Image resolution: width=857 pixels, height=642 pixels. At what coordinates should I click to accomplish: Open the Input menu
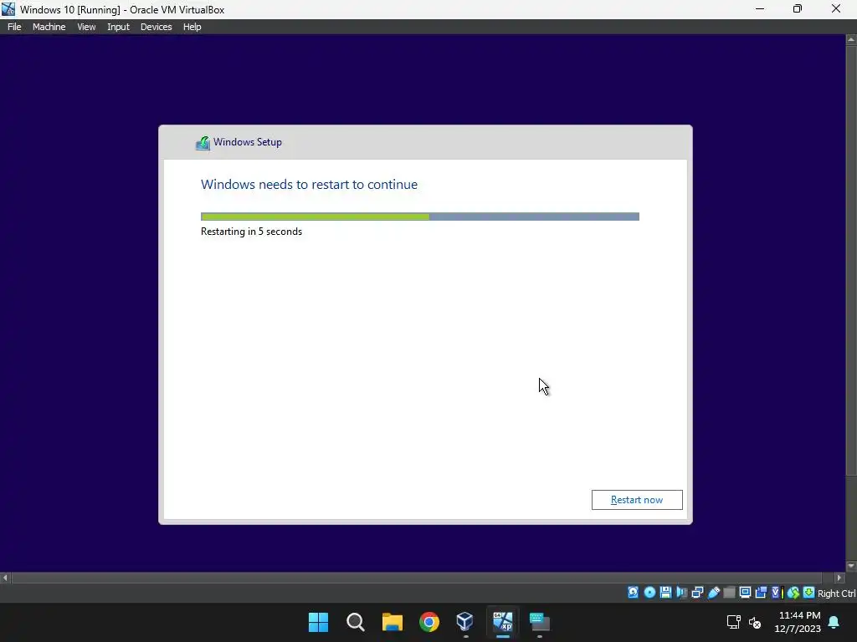(x=118, y=27)
